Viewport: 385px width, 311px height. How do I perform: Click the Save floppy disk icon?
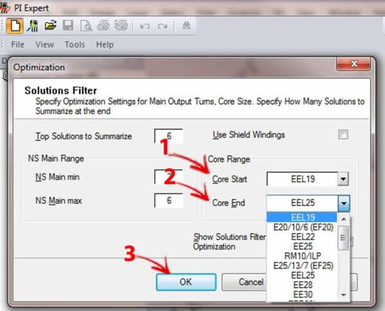68,26
